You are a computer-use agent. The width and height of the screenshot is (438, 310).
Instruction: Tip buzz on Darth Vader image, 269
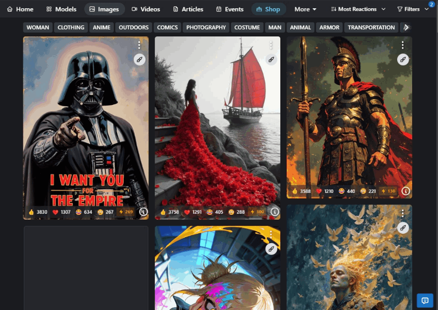126,212
